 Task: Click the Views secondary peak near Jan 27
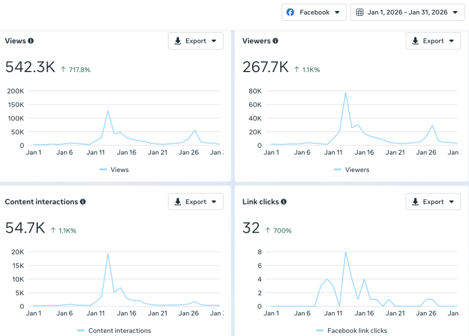pos(195,130)
